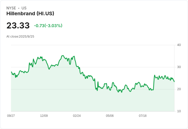Screen dimensions: 188x129
Task: Click the chart line's rightmost end point
Action: point(174,82)
